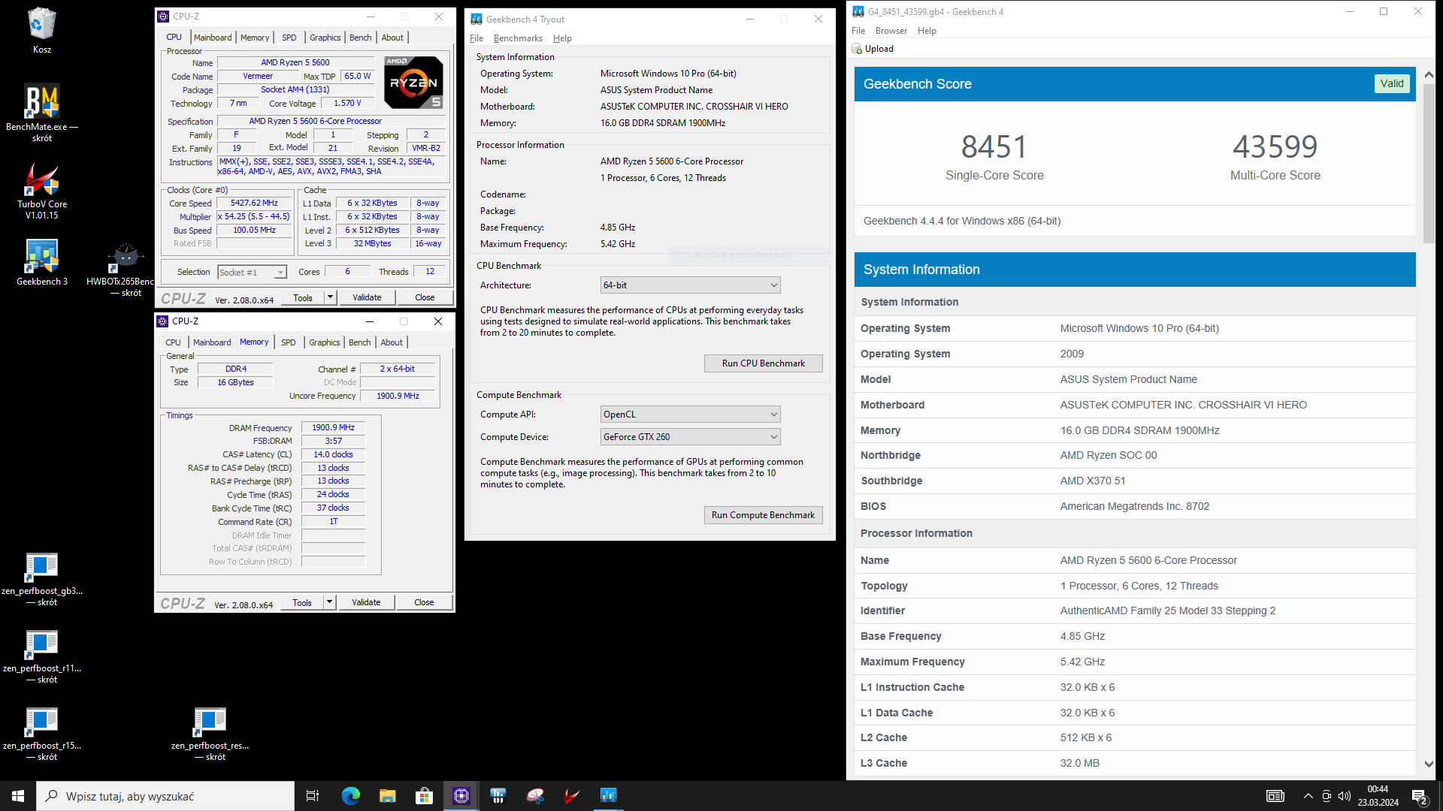Switch to CPU-Z via taskbar icon
1443x811 pixels.
461,796
